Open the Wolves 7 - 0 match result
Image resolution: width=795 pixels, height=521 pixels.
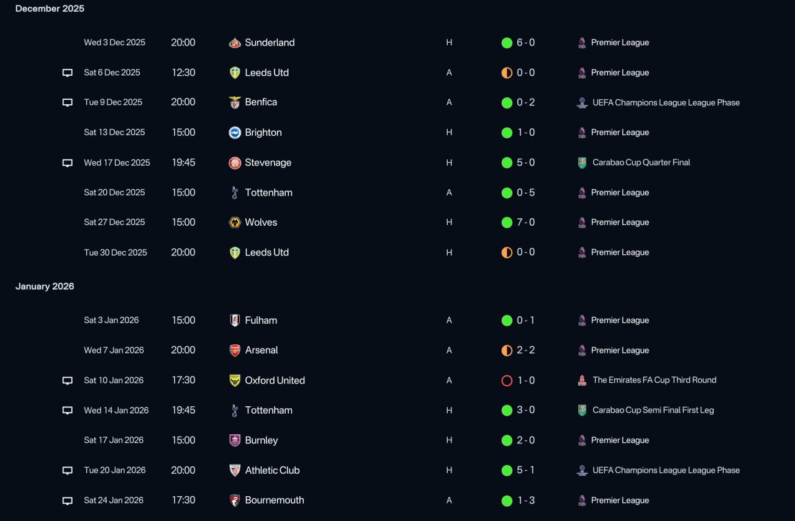[525, 222]
